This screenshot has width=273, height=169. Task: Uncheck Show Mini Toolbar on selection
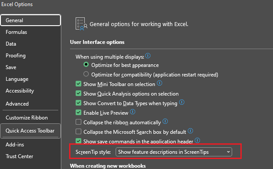tap(78, 84)
